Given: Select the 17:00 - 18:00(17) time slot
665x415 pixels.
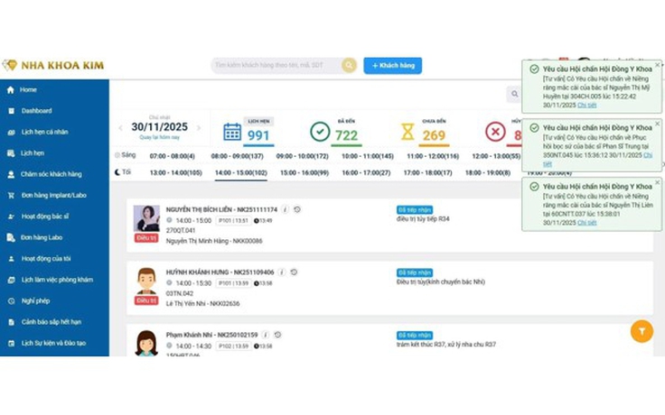Looking at the screenshot, I should (x=428, y=173).
